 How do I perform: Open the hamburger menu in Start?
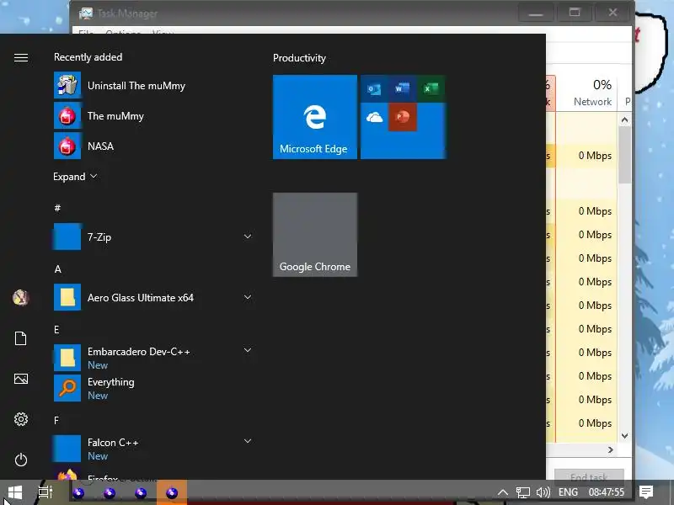20,57
